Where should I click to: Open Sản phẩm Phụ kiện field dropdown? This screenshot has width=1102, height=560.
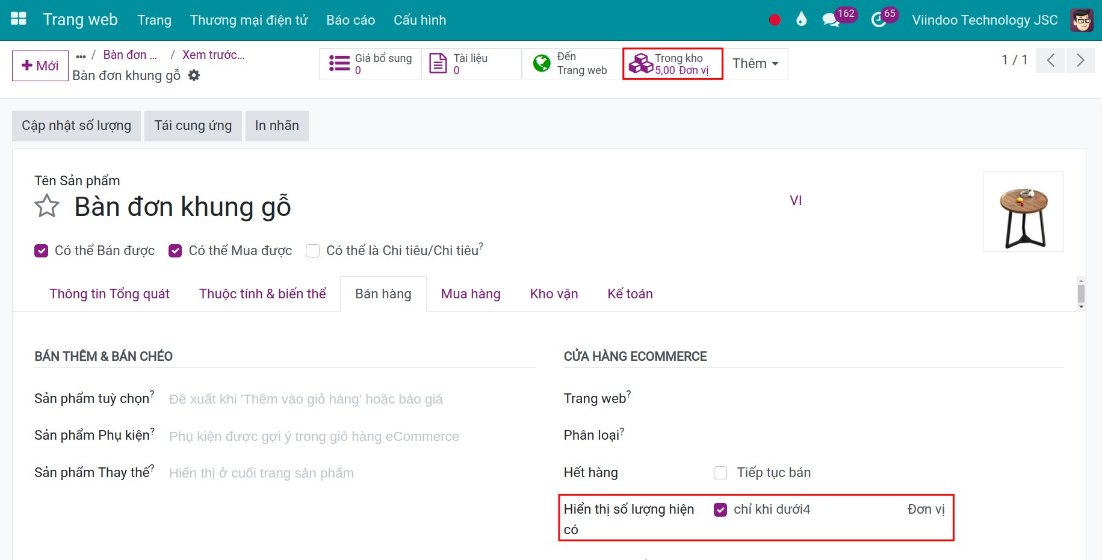(351, 437)
